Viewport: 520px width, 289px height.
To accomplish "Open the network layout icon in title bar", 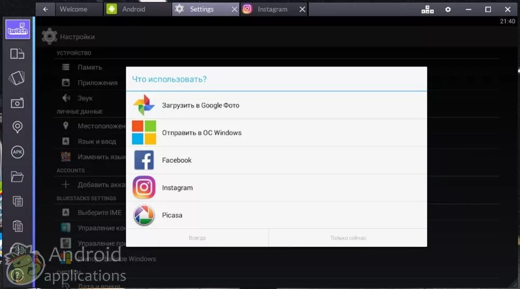I will point(427,9).
